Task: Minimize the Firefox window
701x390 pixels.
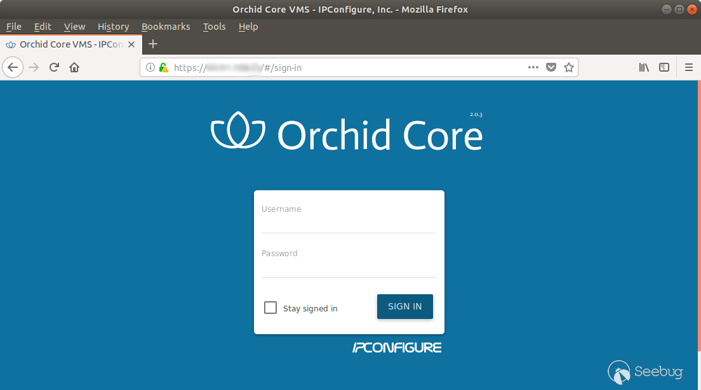Action: point(666,10)
